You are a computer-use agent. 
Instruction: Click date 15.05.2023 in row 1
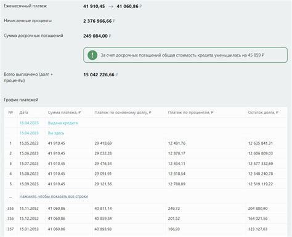[x=29, y=143]
